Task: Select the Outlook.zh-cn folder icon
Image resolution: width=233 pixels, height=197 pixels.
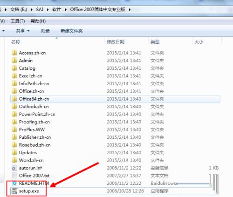Action: (x=14, y=107)
